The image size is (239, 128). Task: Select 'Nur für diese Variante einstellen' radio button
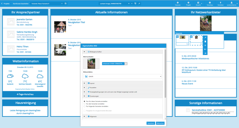tap(84, 101)
